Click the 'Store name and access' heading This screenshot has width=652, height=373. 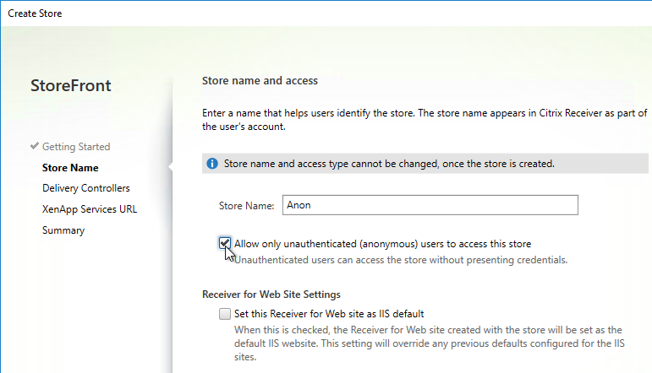[x=260, y=80]
